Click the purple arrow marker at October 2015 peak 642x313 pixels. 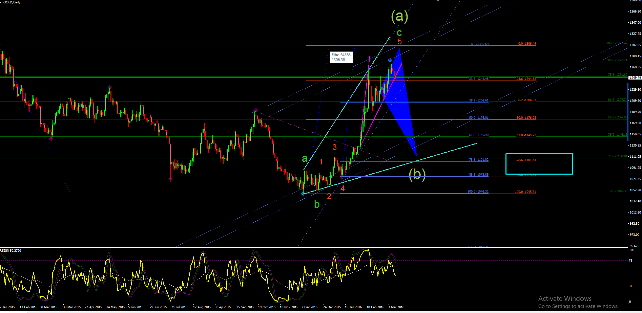[x=256, y=110]
